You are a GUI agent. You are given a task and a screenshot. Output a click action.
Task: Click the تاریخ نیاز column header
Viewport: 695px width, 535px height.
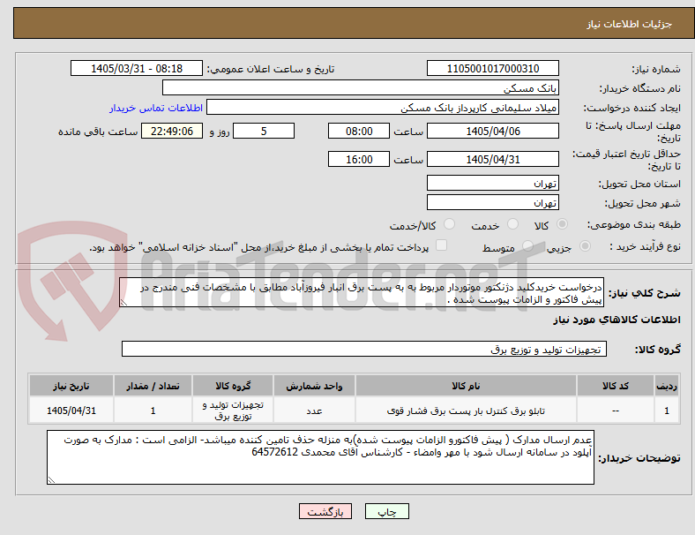[x=71, y=386]
